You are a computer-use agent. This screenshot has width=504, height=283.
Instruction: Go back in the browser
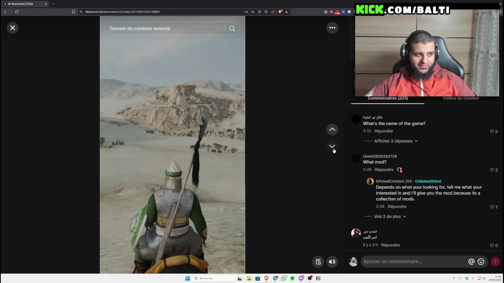click(x=5, y=12)
